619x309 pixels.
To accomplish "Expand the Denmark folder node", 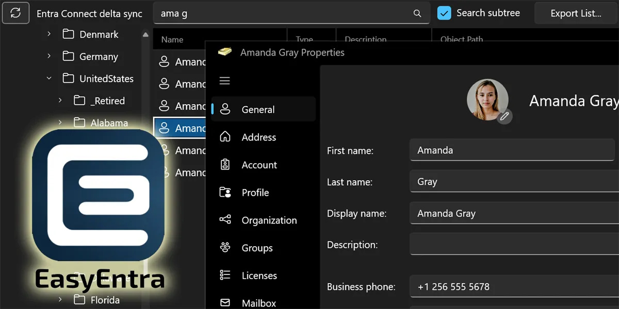I will (49, 34).
